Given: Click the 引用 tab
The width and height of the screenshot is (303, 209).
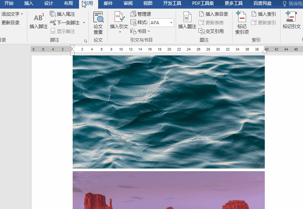Looking at the screenshot, I should click(x=88, y=3).
